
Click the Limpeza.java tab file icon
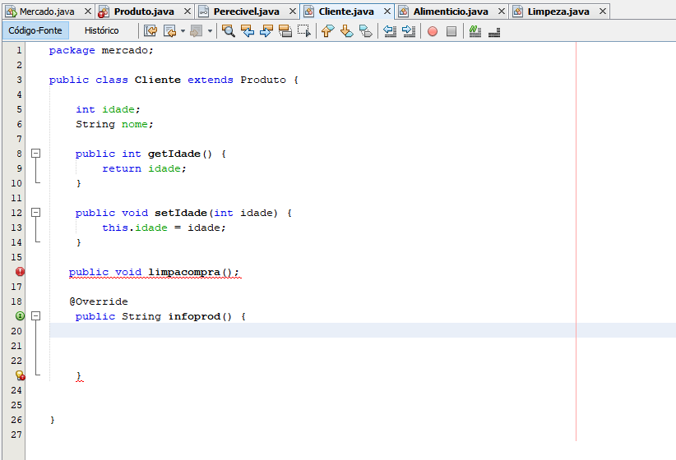517,11
